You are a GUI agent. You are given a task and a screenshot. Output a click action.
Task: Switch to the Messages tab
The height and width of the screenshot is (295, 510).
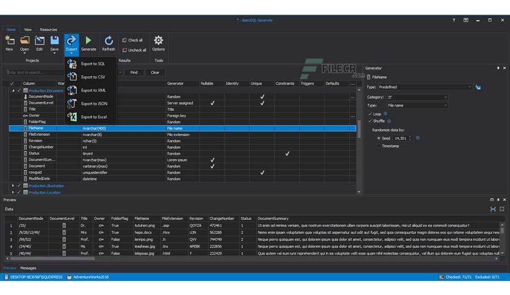click(x=28, y=268)
